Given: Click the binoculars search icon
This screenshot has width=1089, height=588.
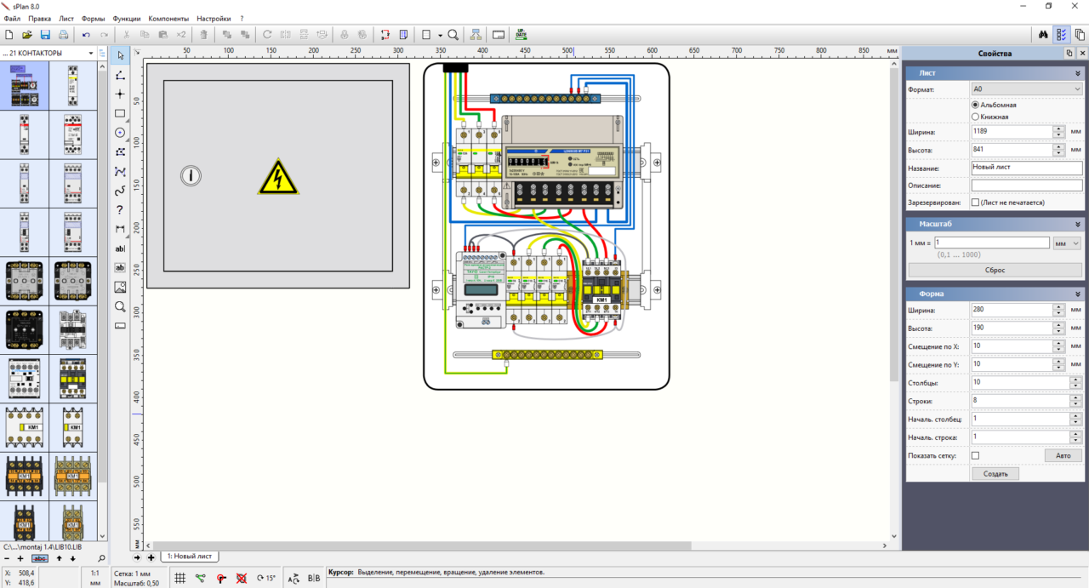Looking at the screenshot, I should pos(1043,35).
